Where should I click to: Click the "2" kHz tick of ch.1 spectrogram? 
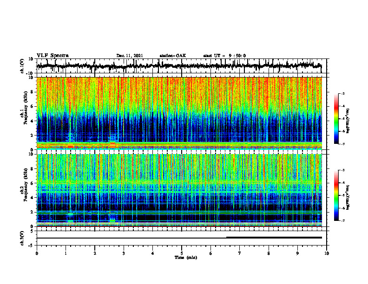coord(33,135)
